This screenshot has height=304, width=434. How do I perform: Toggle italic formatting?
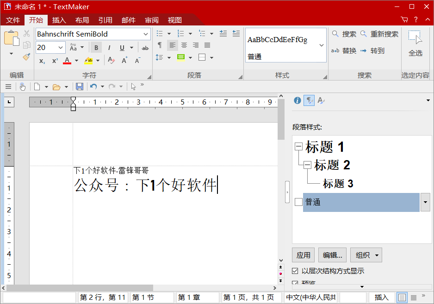point(109,48)
